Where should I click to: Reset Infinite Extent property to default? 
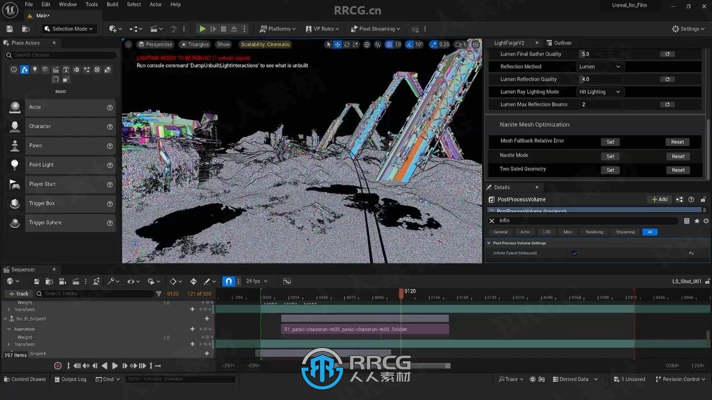[691, 253]
